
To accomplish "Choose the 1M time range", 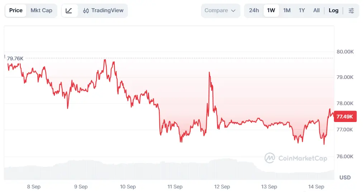I will [287, 10].
